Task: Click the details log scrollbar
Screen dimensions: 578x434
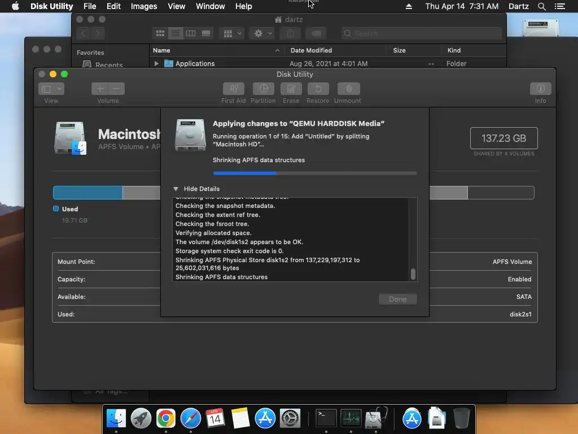Action: point(413,274)
